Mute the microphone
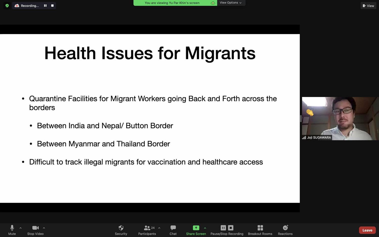 [x=12, y=230]
